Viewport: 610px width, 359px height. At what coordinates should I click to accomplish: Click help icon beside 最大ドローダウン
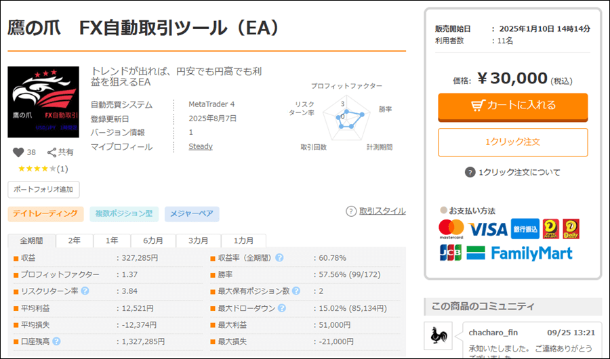point(282,308)
